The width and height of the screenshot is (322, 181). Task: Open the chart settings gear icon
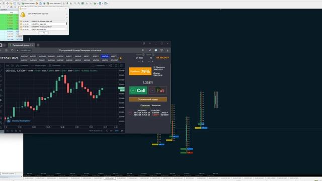pyautogui.click(x=111, y=66)
